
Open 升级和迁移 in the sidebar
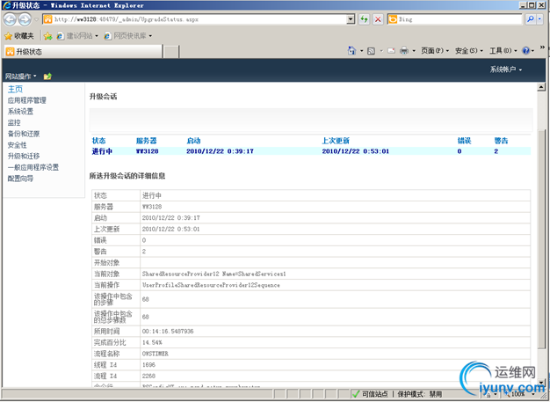(x=24, y=157)
